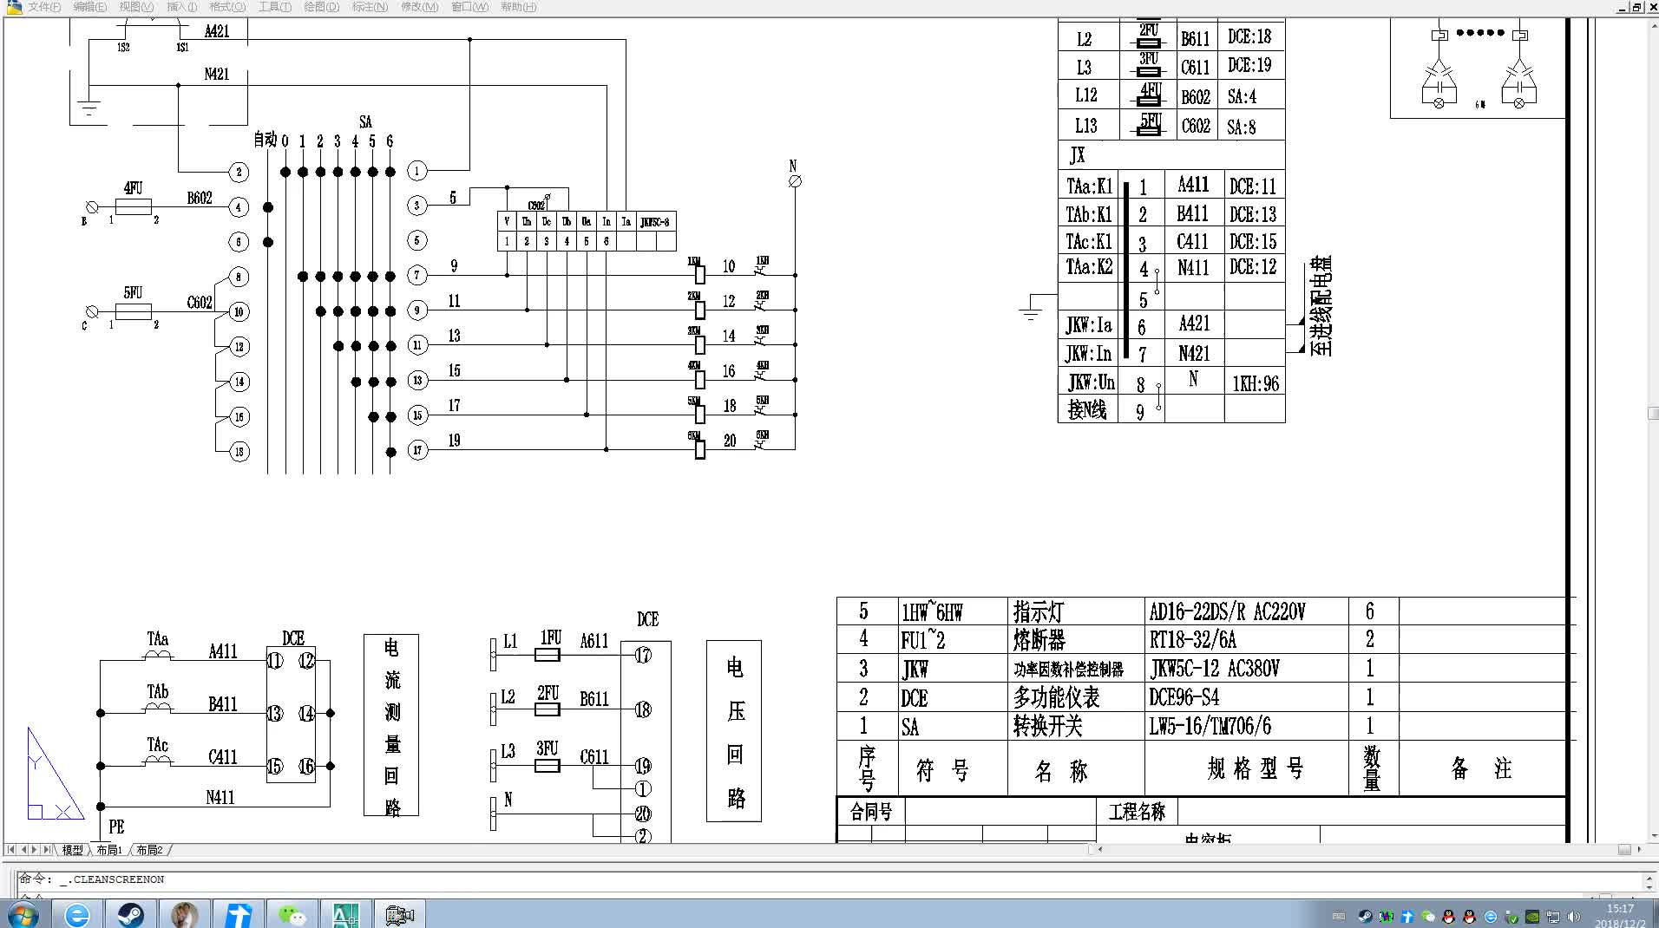Open Steam from the taskbar
1659x928 pixels.
(131, 915)
